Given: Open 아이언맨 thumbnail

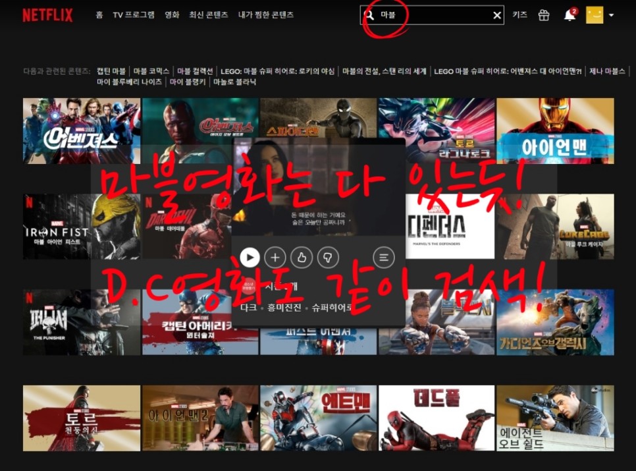Looking at the screenshot, I should coord(555,130).
